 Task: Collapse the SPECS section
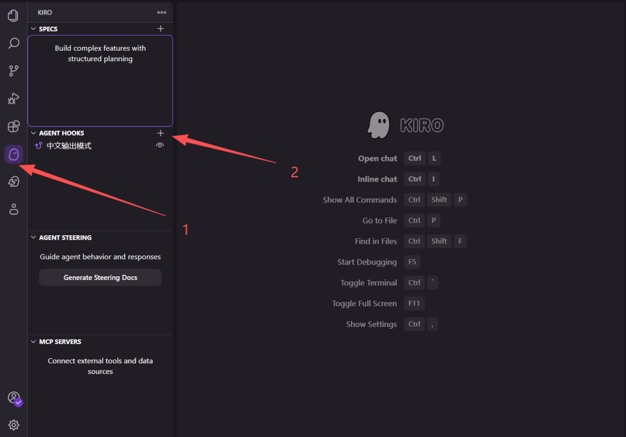34,29
